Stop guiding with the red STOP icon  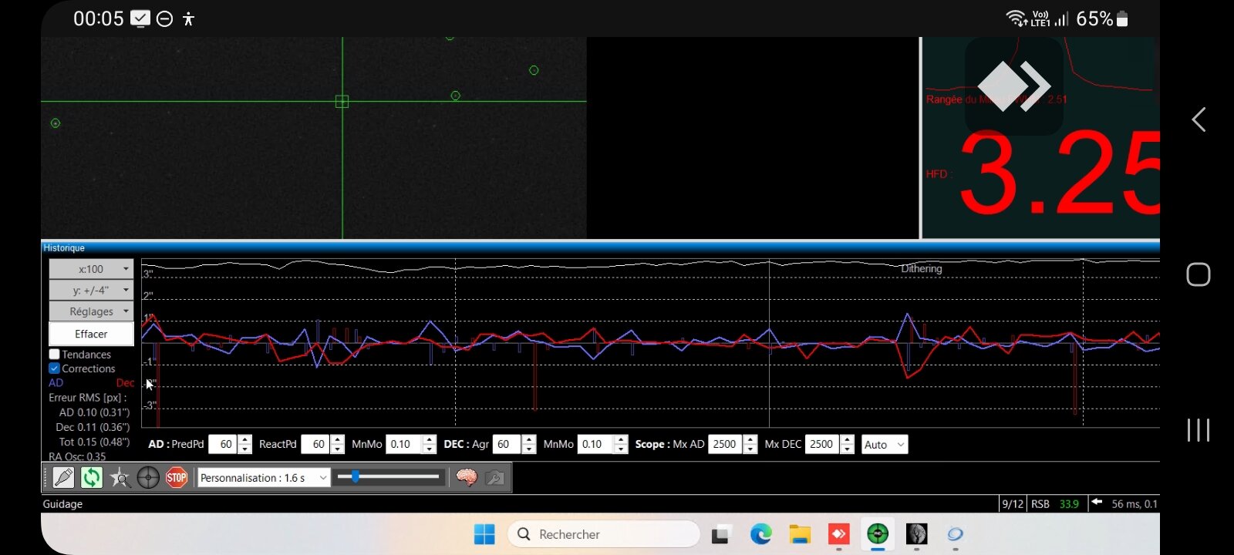pos(177,478)
